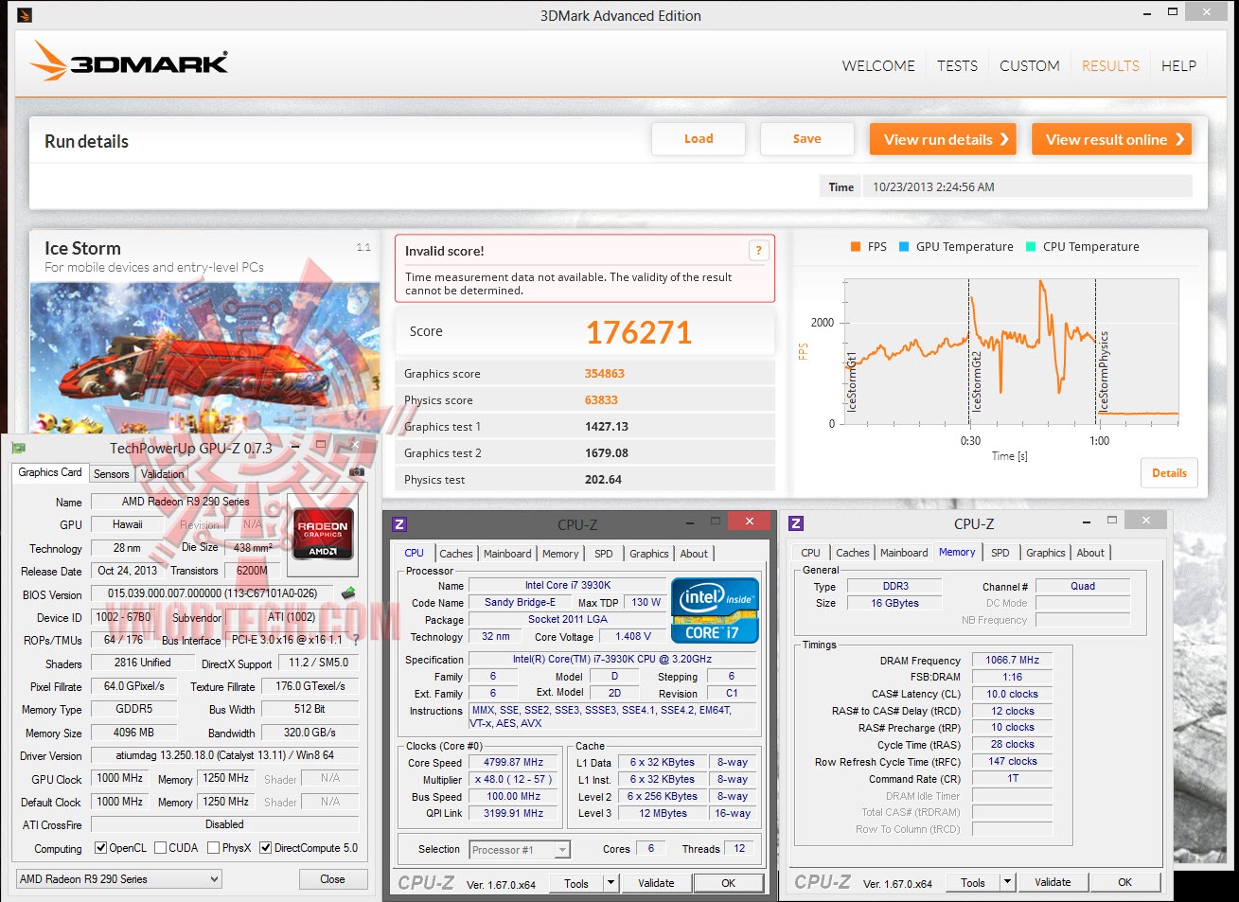
Task: Close the CPU-Z CPU window with the red X
Action: pyautogui.click(x=750, y=521)
